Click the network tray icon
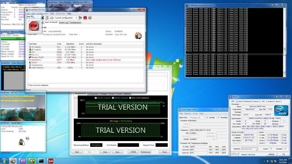292x164 pixels. point(272,161)
